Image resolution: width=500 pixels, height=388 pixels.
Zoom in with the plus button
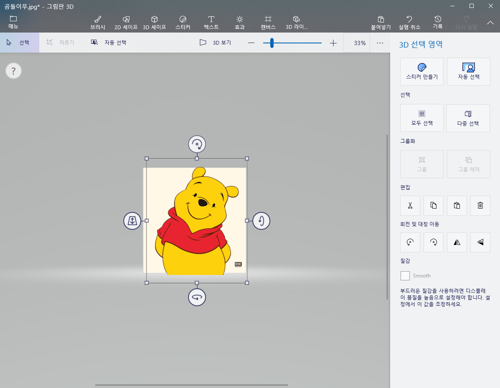click(x=333, y=43)
